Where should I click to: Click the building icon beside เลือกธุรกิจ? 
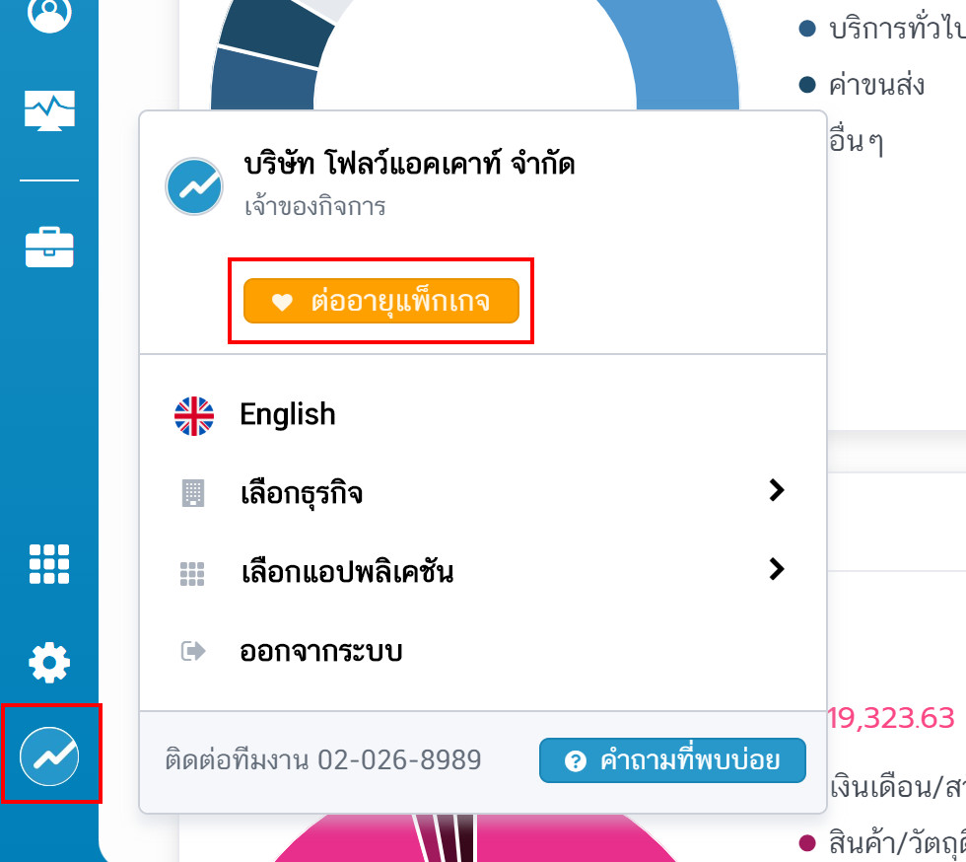pyautogui.click(x=193, y=493)
